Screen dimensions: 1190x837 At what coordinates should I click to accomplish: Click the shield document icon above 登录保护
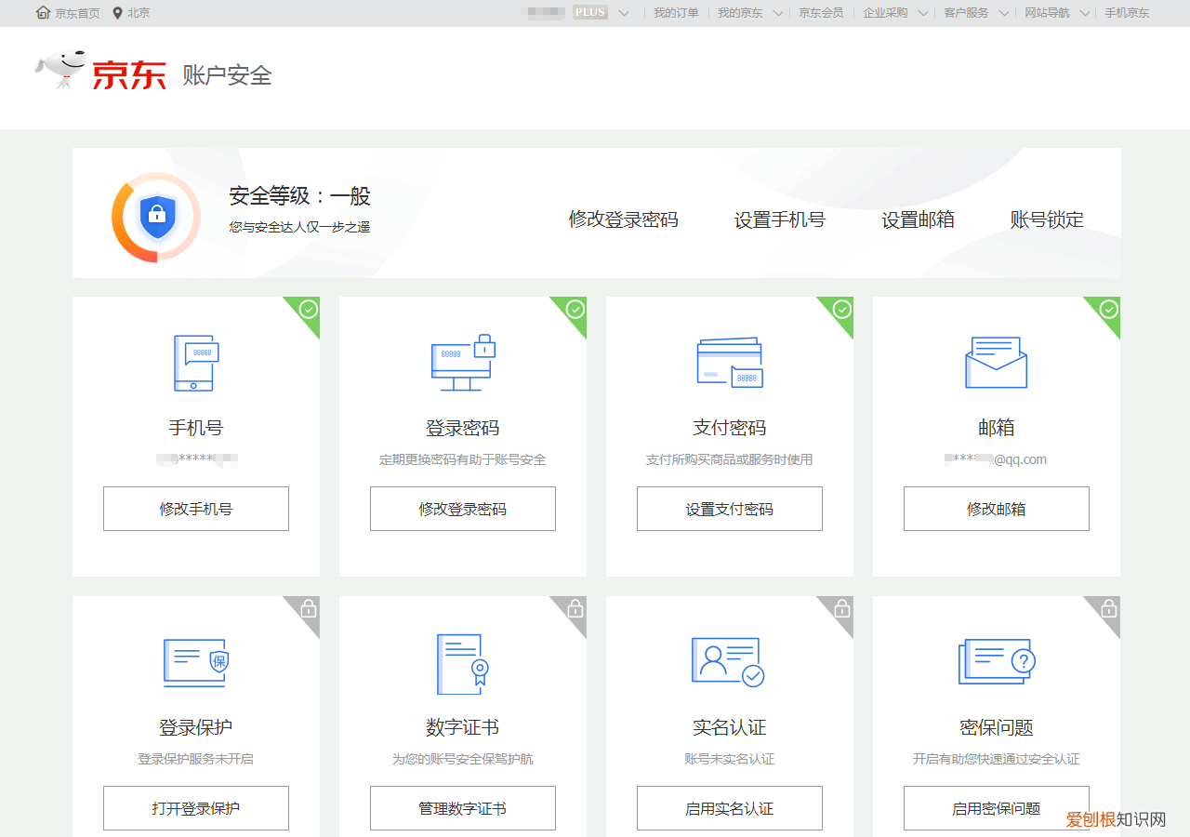point(195,662)
